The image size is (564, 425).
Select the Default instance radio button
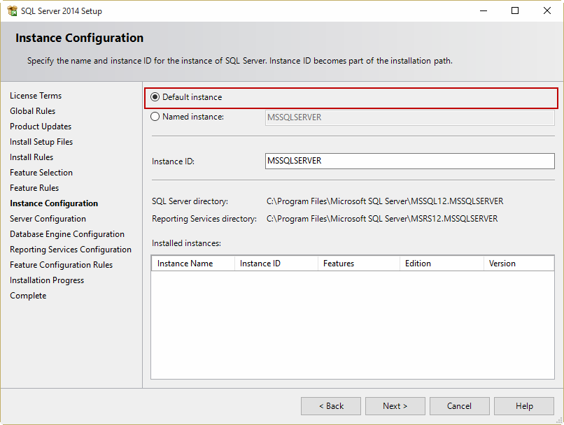(x=155, y=97)
